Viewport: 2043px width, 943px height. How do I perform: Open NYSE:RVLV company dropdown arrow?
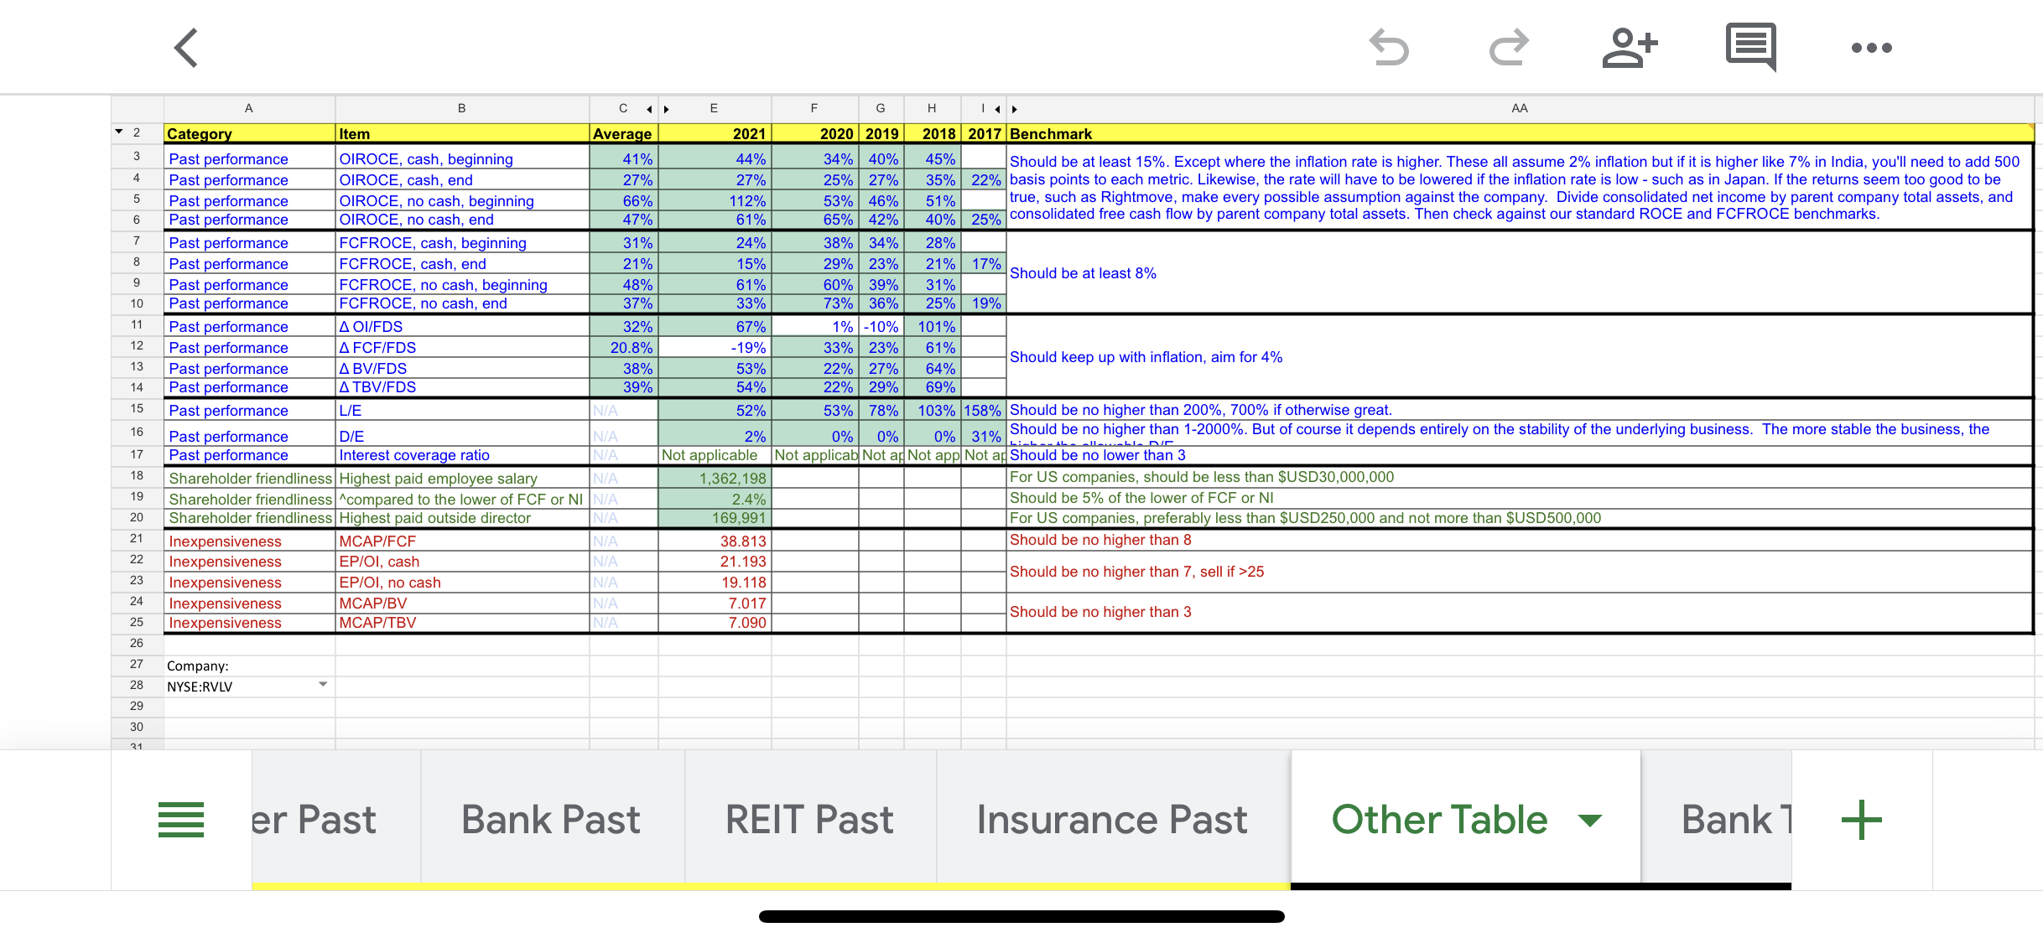pos(323,685)
